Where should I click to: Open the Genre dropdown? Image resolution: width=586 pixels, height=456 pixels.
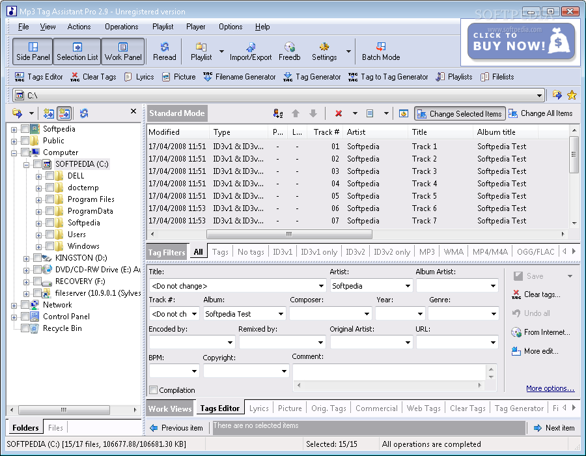point(494,314)
